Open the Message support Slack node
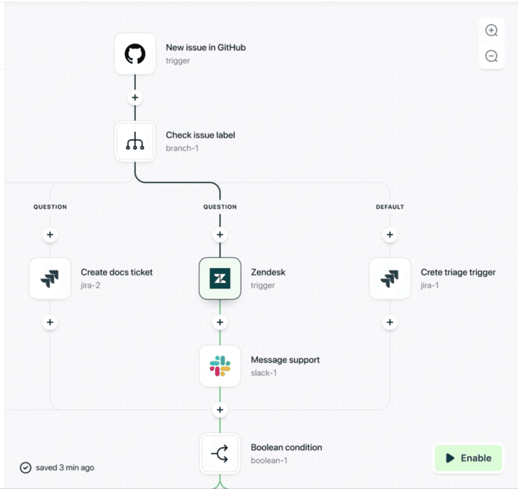The image size is (518, 489). click(220, 366)
